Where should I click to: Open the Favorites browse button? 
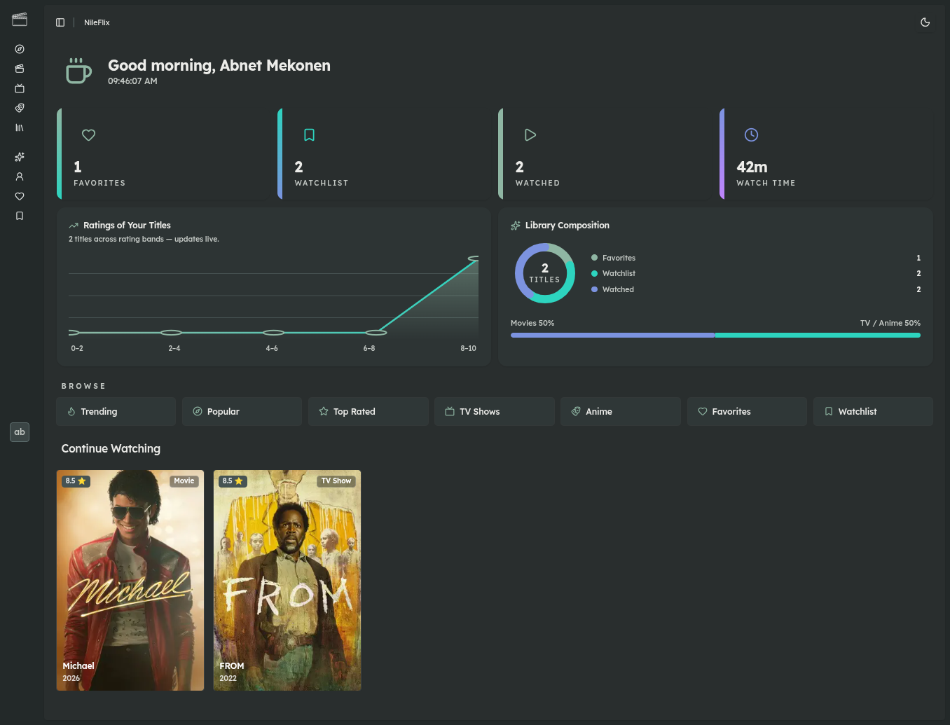747,412
